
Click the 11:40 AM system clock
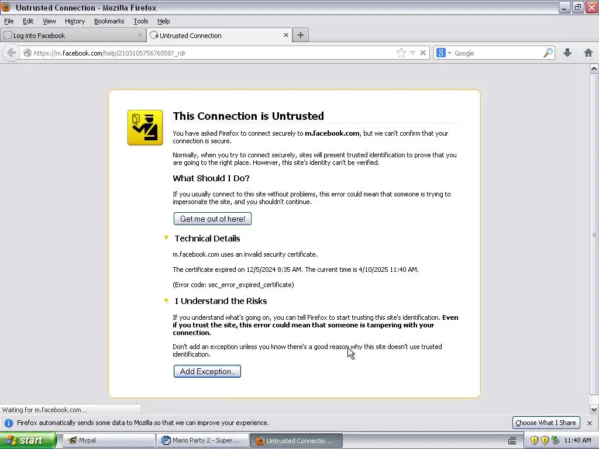point(577,440)
